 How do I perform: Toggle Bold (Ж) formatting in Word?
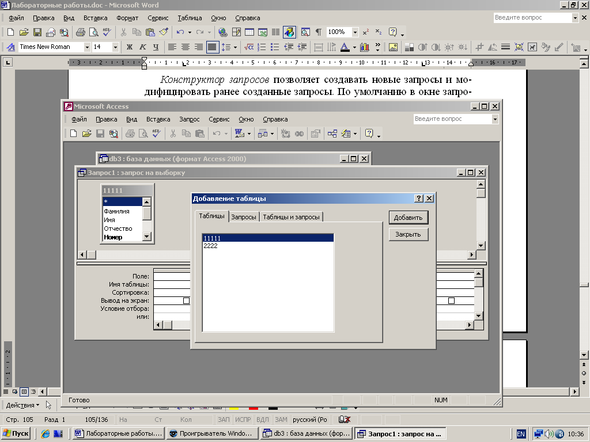click(x=130, y=47)
